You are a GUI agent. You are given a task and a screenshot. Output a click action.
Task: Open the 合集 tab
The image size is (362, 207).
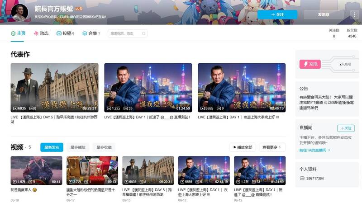(91, 33)
